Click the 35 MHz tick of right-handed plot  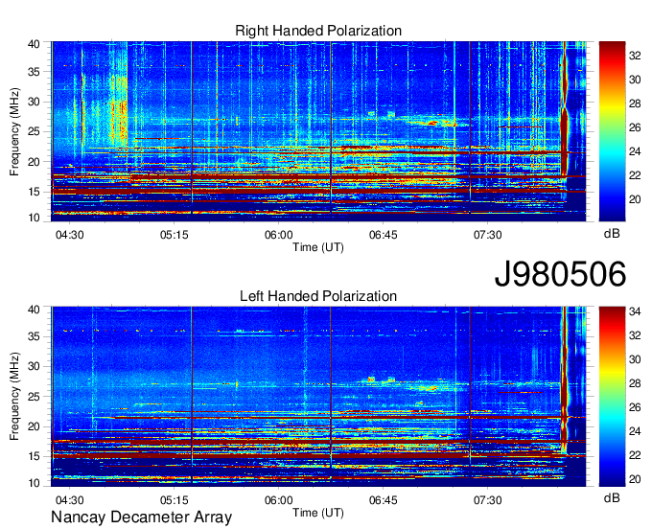(x=34, y=72)
